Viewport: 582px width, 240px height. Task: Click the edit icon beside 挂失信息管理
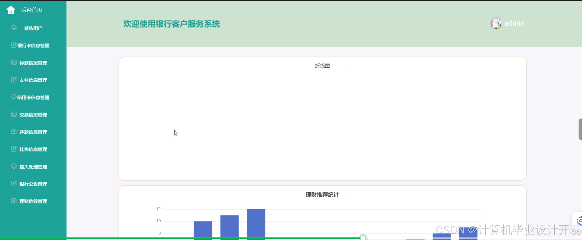click(14, 149)
